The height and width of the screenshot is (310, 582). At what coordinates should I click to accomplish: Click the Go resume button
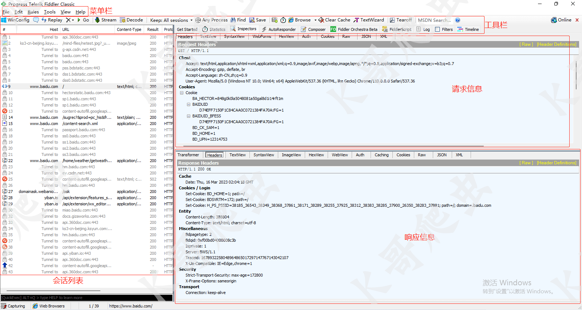point(83,20)
